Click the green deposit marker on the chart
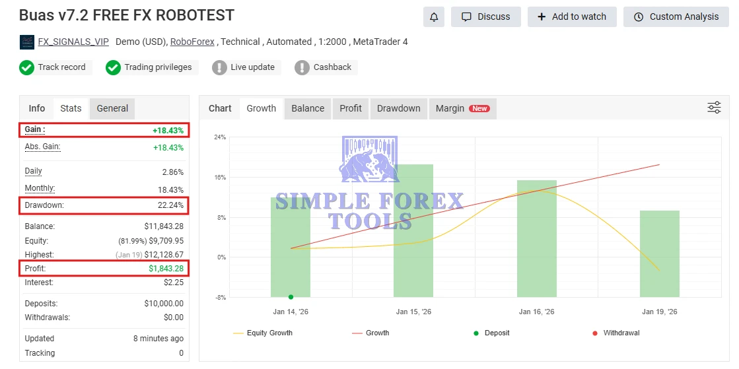Image resolution: width=739 pixels, height=369 pixels. (x=291, y=297)
